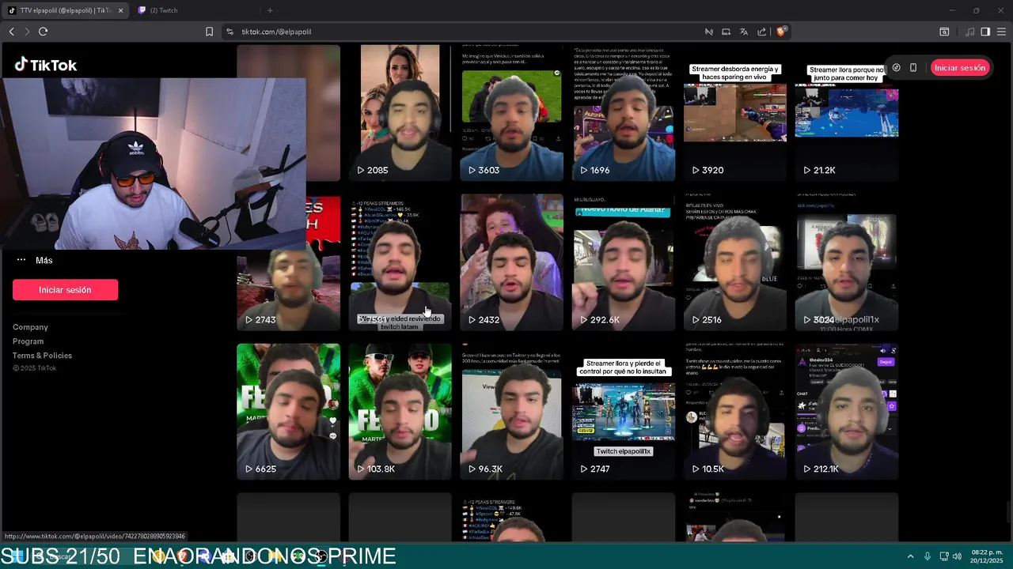Bookmark this page with the bookmark icon
This screenshot has height=569, width=1013.
tap(209, 32)
